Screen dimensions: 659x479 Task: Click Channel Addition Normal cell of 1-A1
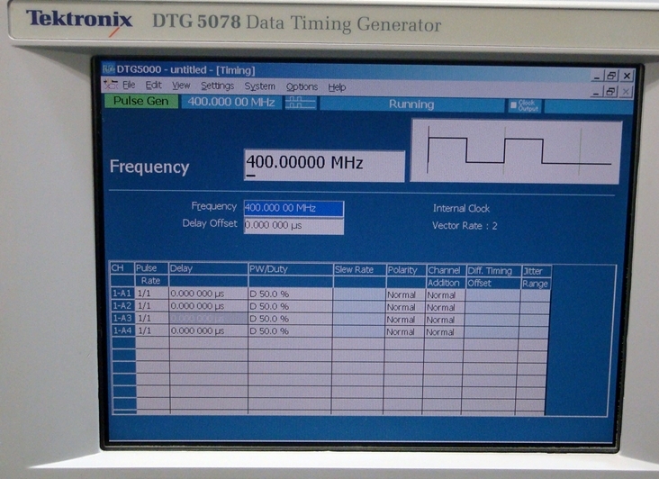click(x=445, y=295)
